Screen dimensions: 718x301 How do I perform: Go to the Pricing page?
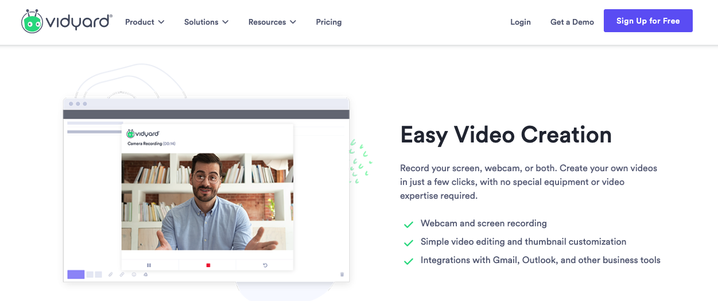click(329, 22)
